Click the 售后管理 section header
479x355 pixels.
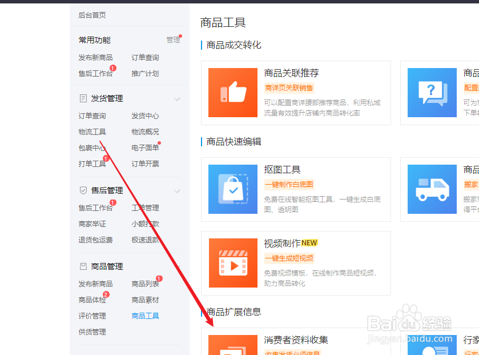pyautogui.click(x=107, y=190)
